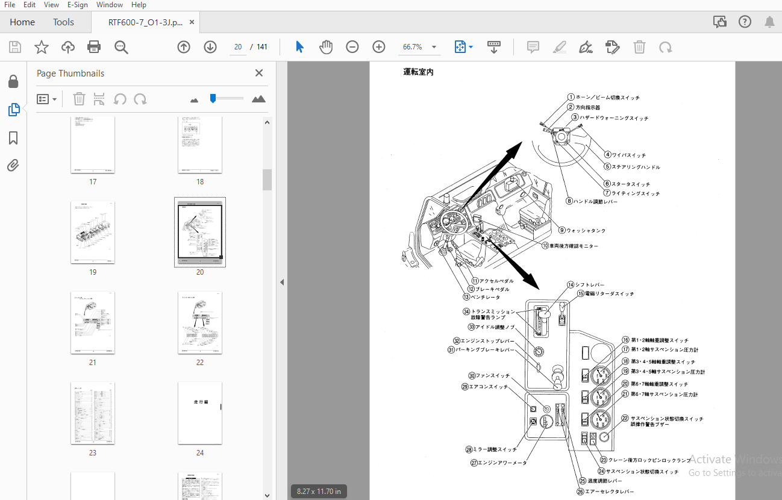The width and height of the screenshot is (782, 500).
Task: Adjust the thumbnail size slider handle
Action: (213, 98)
